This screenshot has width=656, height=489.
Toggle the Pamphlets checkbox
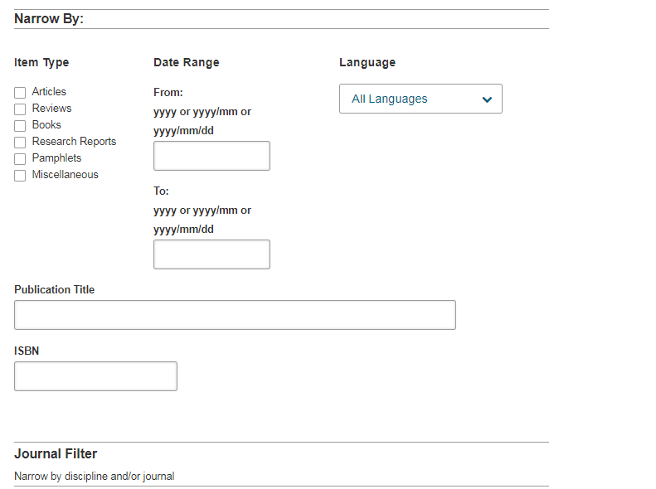click(20, 159)
